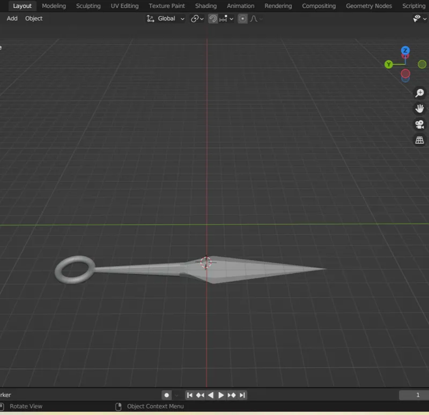Click the Object Context Menu mouse icon
Screen dimensions: 429x415
coord(119,406)
